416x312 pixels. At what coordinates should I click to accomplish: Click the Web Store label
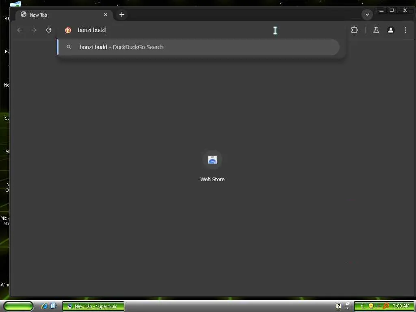pyautogui.click(x=212, y=179)
